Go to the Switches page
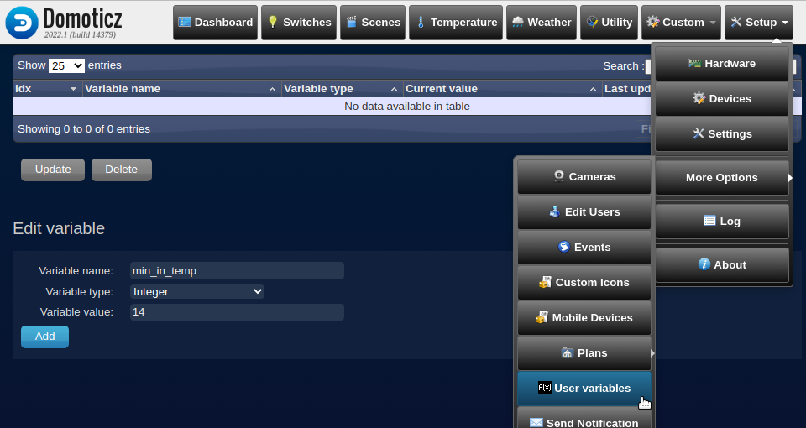The width and height of the screenshot is (806, 428). pyautogui.click(x=299, y=23)
